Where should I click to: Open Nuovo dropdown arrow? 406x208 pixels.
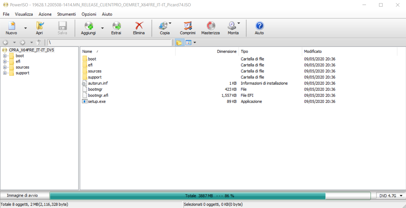[x=26, y=28]
